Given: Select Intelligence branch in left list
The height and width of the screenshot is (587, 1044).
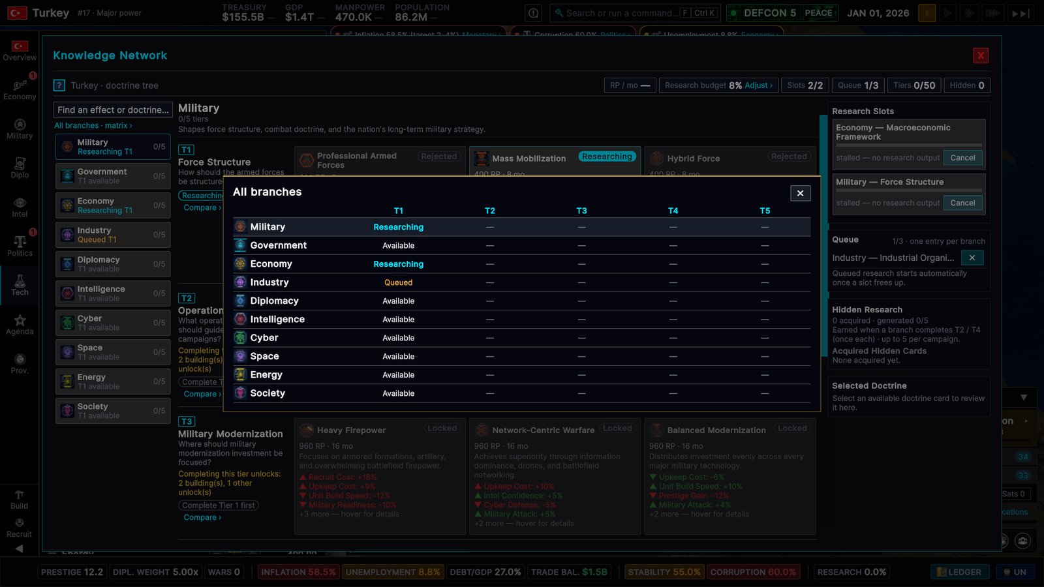Looking at the screenshot, I should pyautogui.click(x=113, y=293).
